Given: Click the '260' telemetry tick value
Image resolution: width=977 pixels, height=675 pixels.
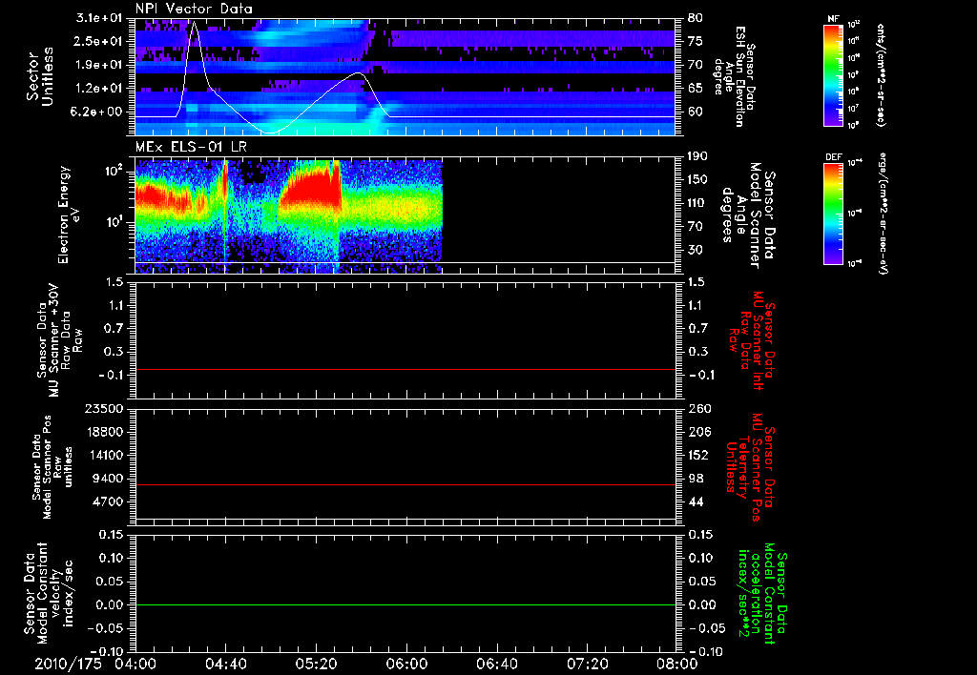Looking at the screenshot, I should pyautogui.click(x=697, y=408).
